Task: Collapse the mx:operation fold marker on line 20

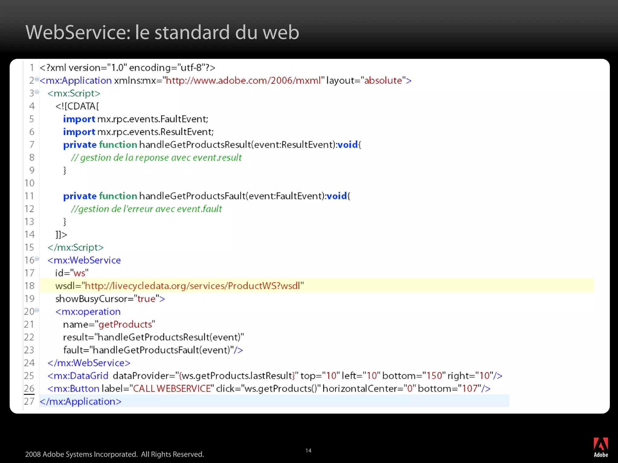Action: [37, 310]
